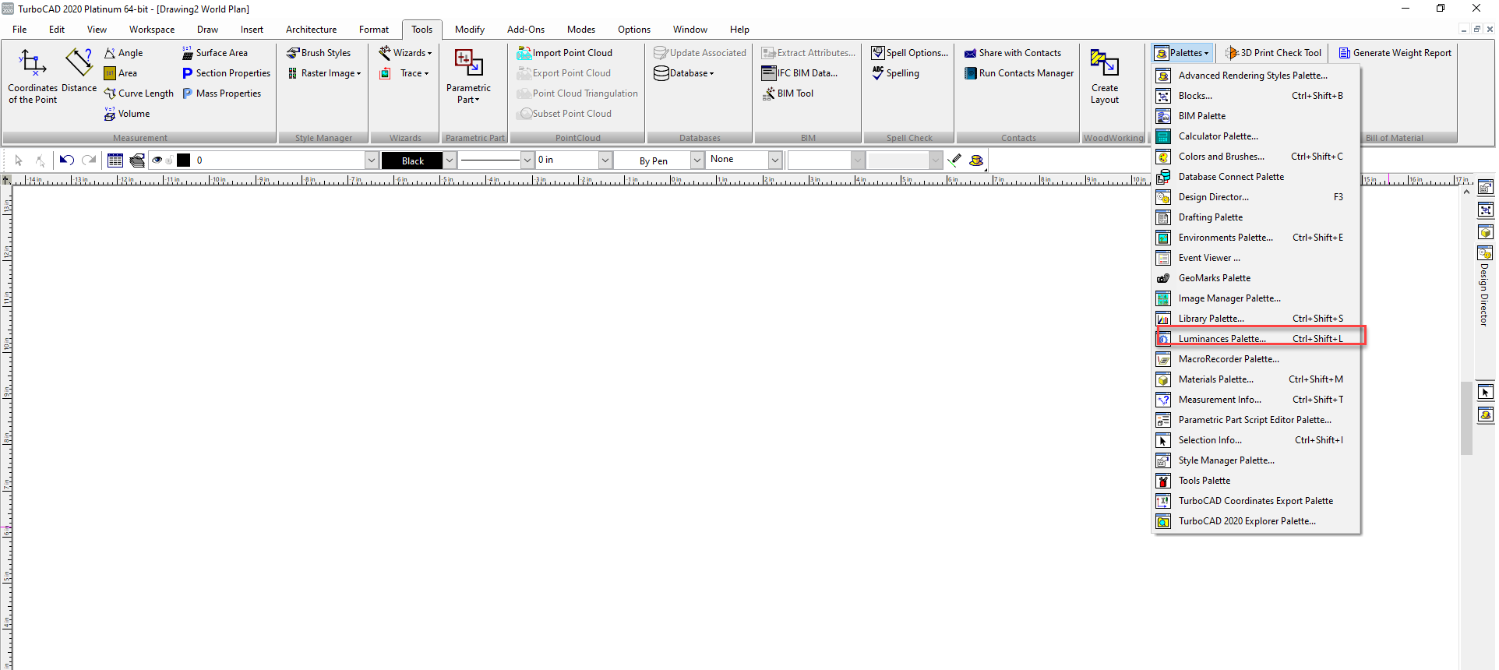Open the IFC BIM Data tool
Viewport: 1499px width, 670px height.
pos(799,73)
